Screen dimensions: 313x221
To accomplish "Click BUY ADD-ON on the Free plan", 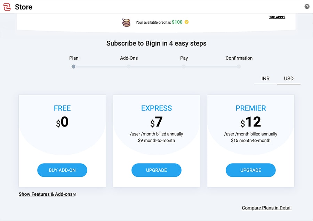I will 62,170.
